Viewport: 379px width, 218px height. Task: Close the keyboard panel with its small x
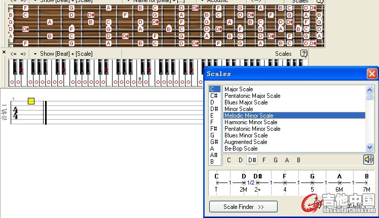(4, 52)
